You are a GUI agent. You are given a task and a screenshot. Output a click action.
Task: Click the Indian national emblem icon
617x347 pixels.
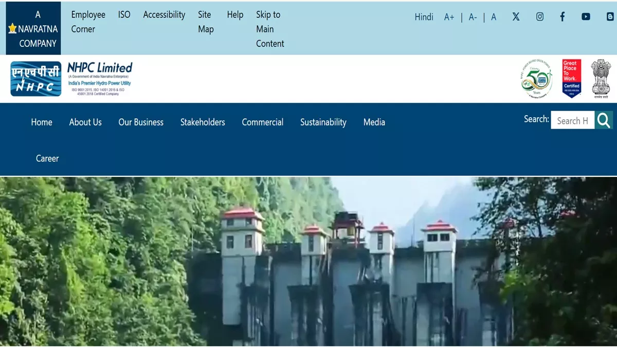601,79
